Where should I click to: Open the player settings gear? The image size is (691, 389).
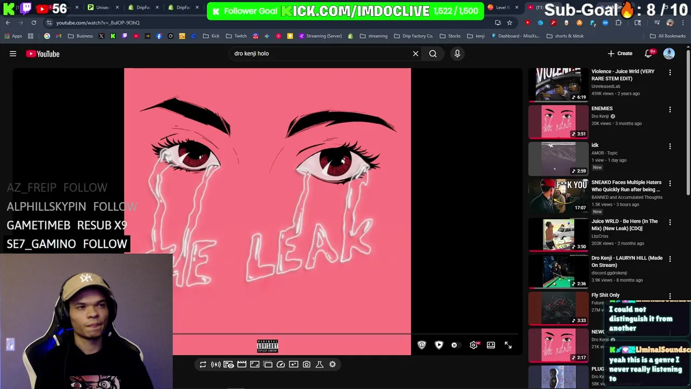click(x=473, y=345)
